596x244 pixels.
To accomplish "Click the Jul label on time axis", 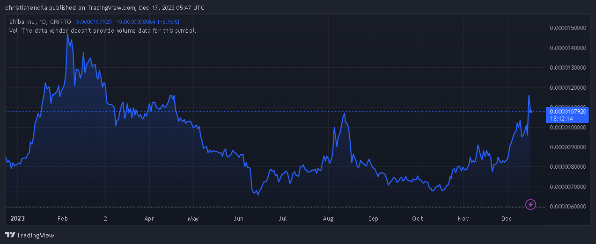I will (x=282, y=218).
